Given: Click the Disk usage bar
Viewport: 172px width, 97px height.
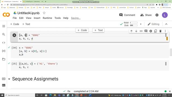Looking at the screenshot, I should click(134, 25).
